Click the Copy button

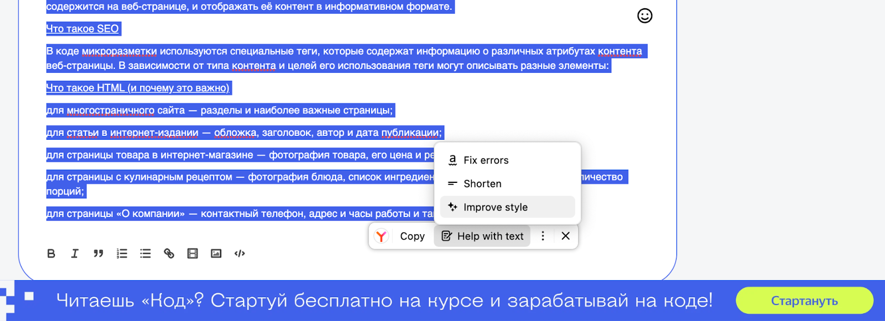click(x=413, y=236)
